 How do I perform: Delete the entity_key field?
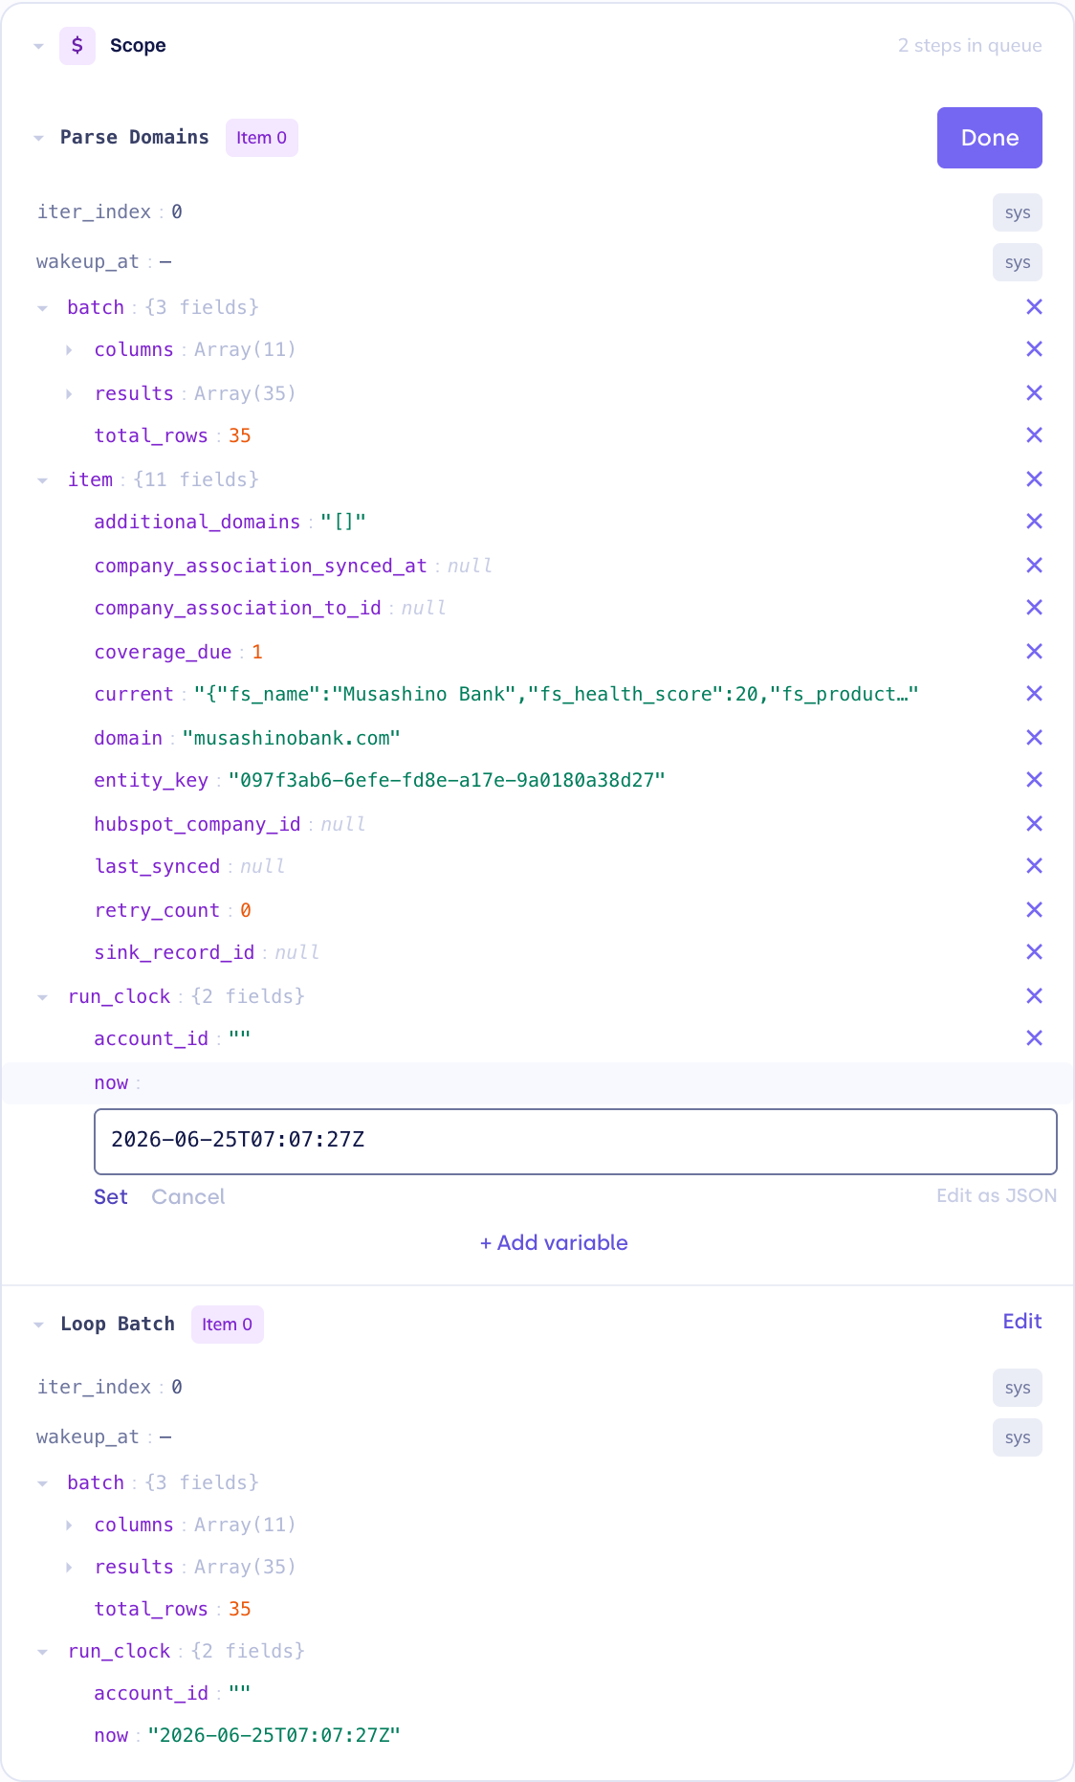(x=1034, y=780)
